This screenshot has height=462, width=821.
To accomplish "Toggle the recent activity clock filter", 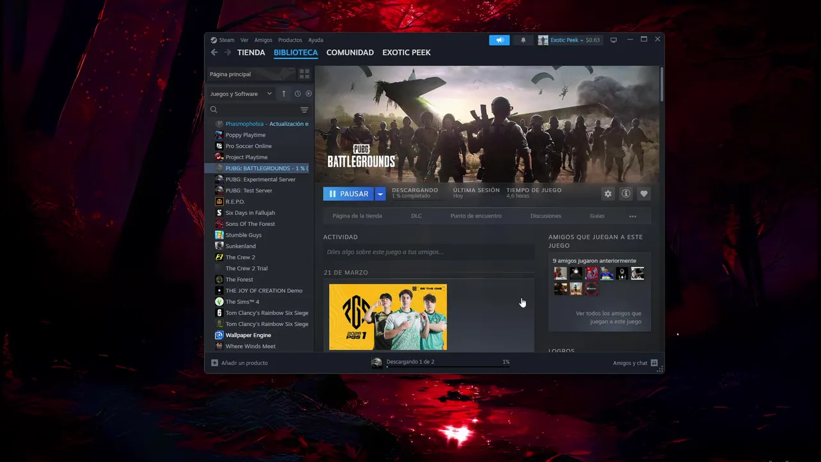I will (x=298, y=94).
